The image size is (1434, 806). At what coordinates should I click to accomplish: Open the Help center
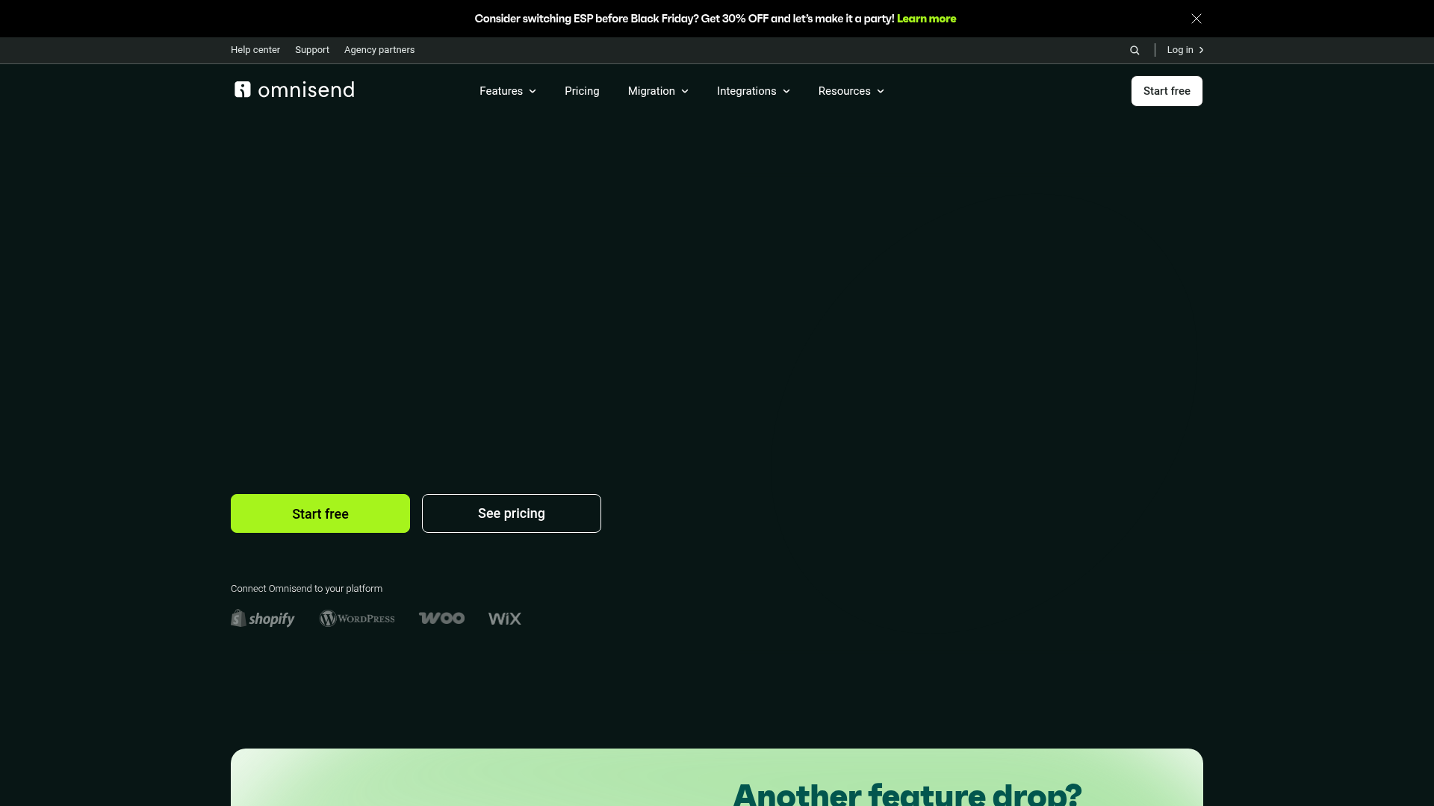255,50
